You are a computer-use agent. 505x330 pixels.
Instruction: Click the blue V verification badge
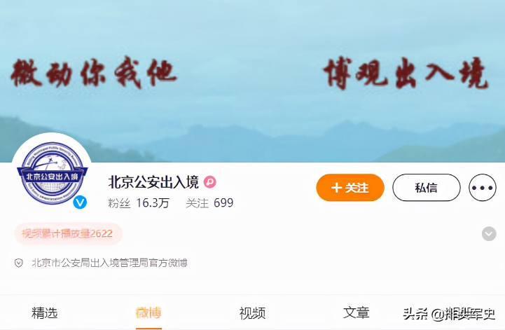point(80,202)
